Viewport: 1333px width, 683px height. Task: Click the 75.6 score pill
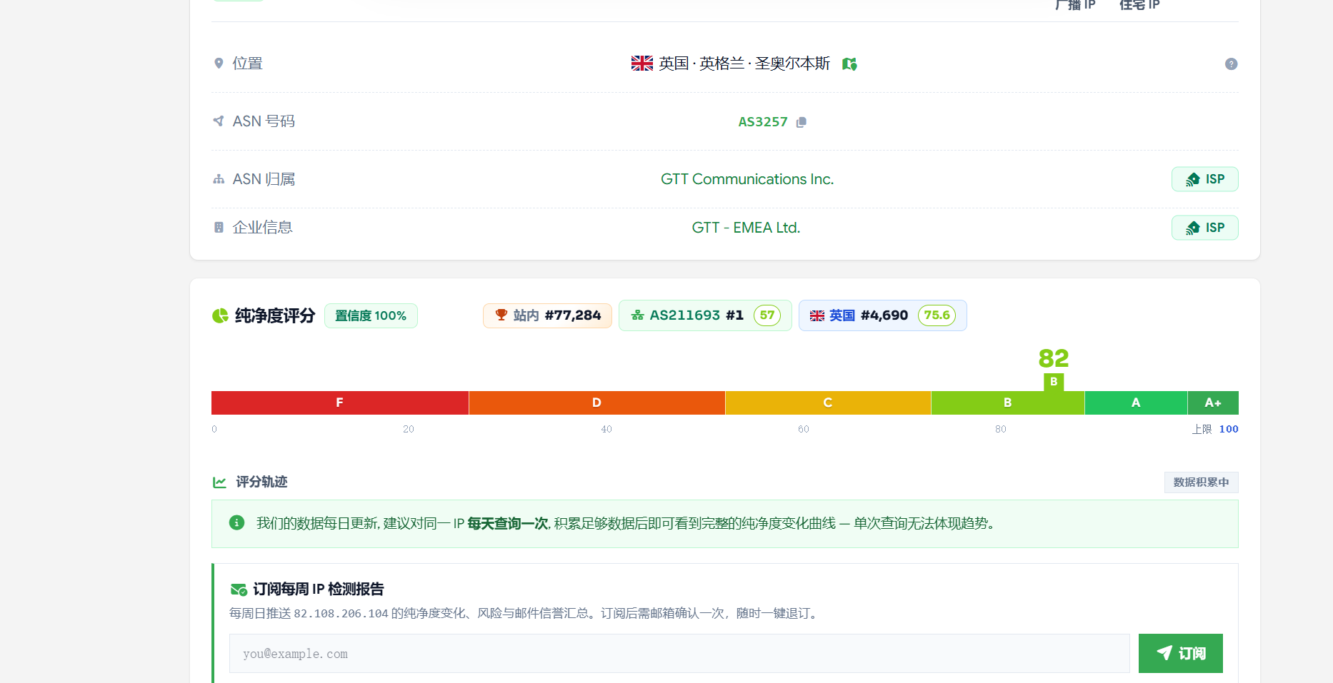pos(937,315)
